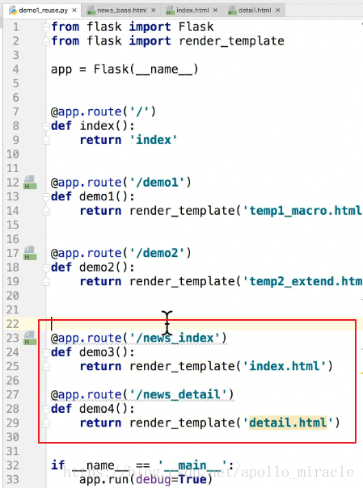The image size is (363, 488).
Task: Click the 'demo4' function name
Action: (x=97, y=409)
